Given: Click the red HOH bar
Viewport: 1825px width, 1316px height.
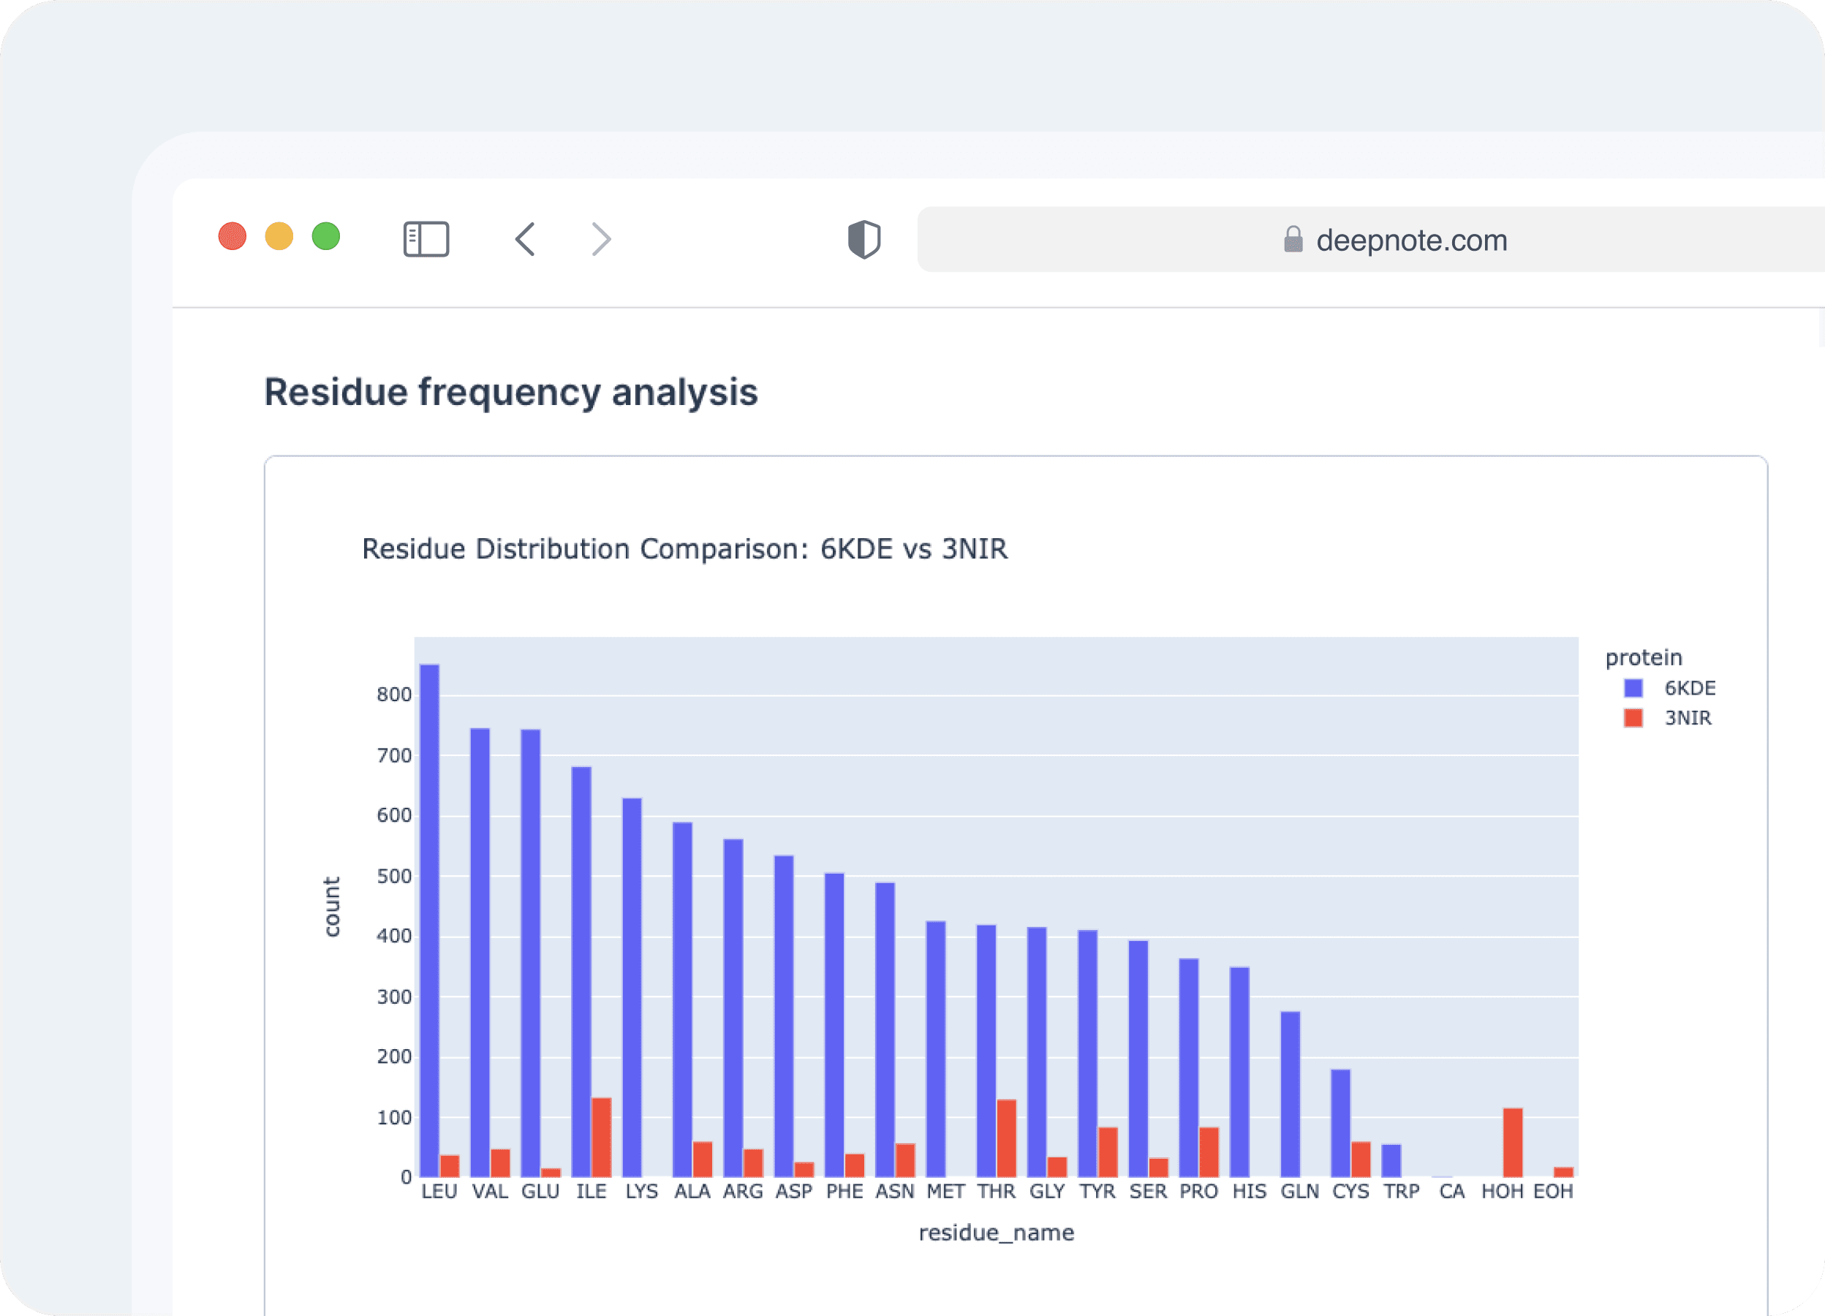Looking at the screenshot, I should click(x=1512, y=1142).
